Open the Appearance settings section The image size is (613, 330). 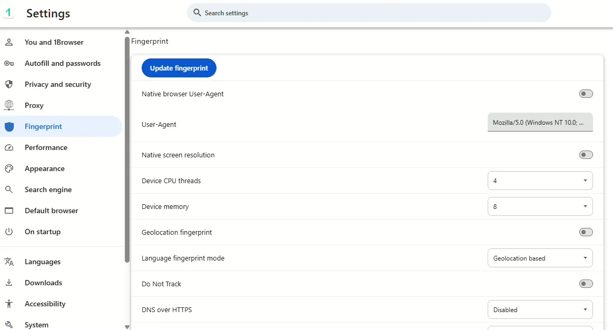pos(61,169)
